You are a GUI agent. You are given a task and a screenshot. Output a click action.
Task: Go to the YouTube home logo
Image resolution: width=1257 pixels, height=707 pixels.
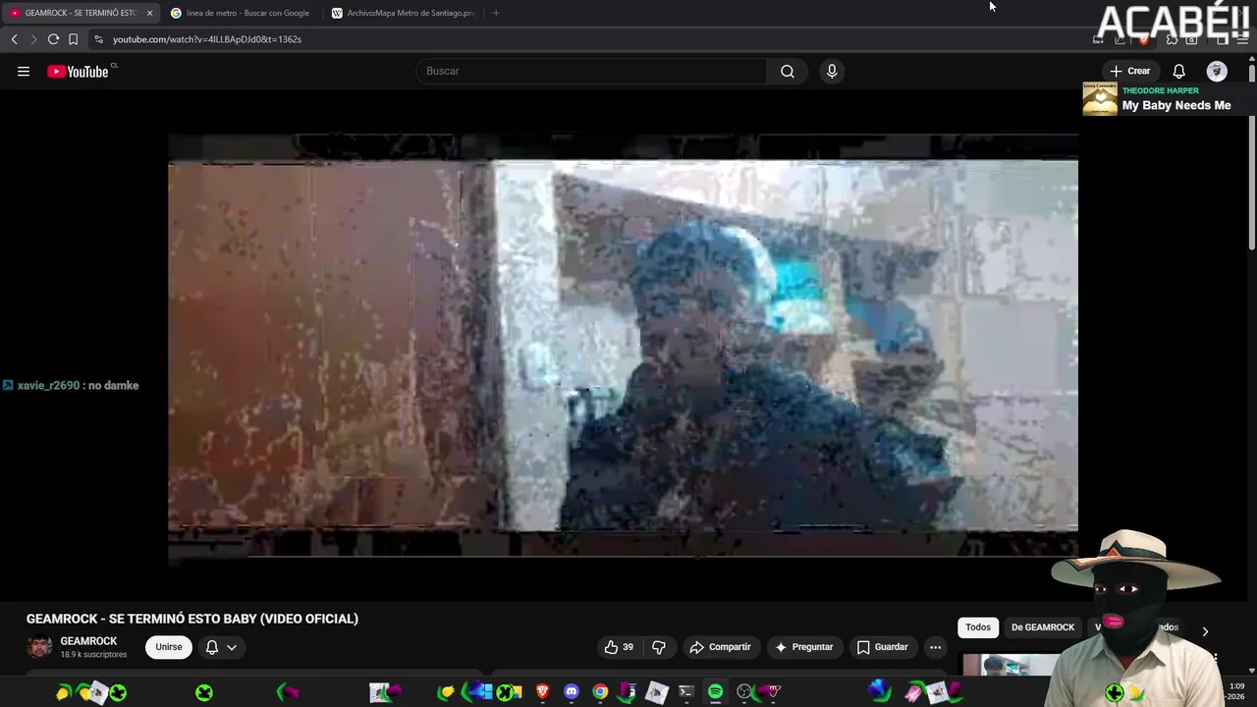[x=79, y=71]
